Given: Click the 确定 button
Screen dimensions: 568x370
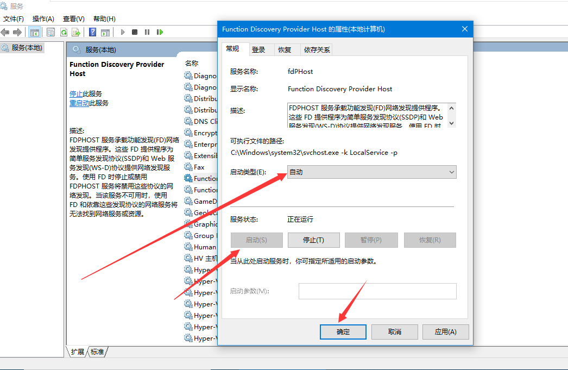Looking at the screenshot, I should [343, 331].
